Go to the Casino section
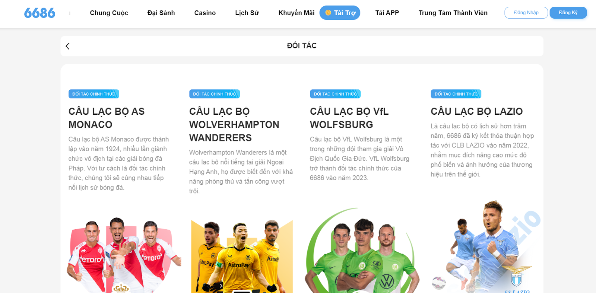 [205, 13]
